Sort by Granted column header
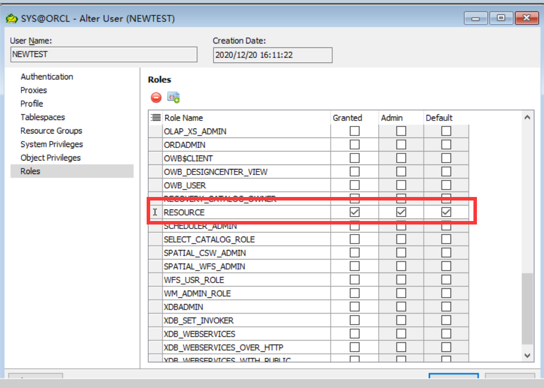544x388 pixels. pyautogui.click(x=354, y=118)
